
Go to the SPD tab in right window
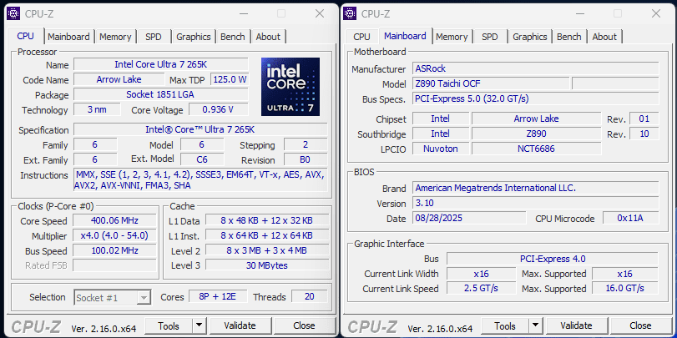click(x=490, y=37)
